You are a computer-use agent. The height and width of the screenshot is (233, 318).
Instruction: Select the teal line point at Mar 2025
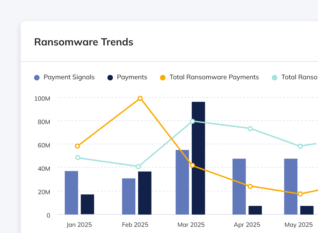192,121
